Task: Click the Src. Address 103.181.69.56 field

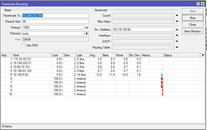Action: point(143,30)
